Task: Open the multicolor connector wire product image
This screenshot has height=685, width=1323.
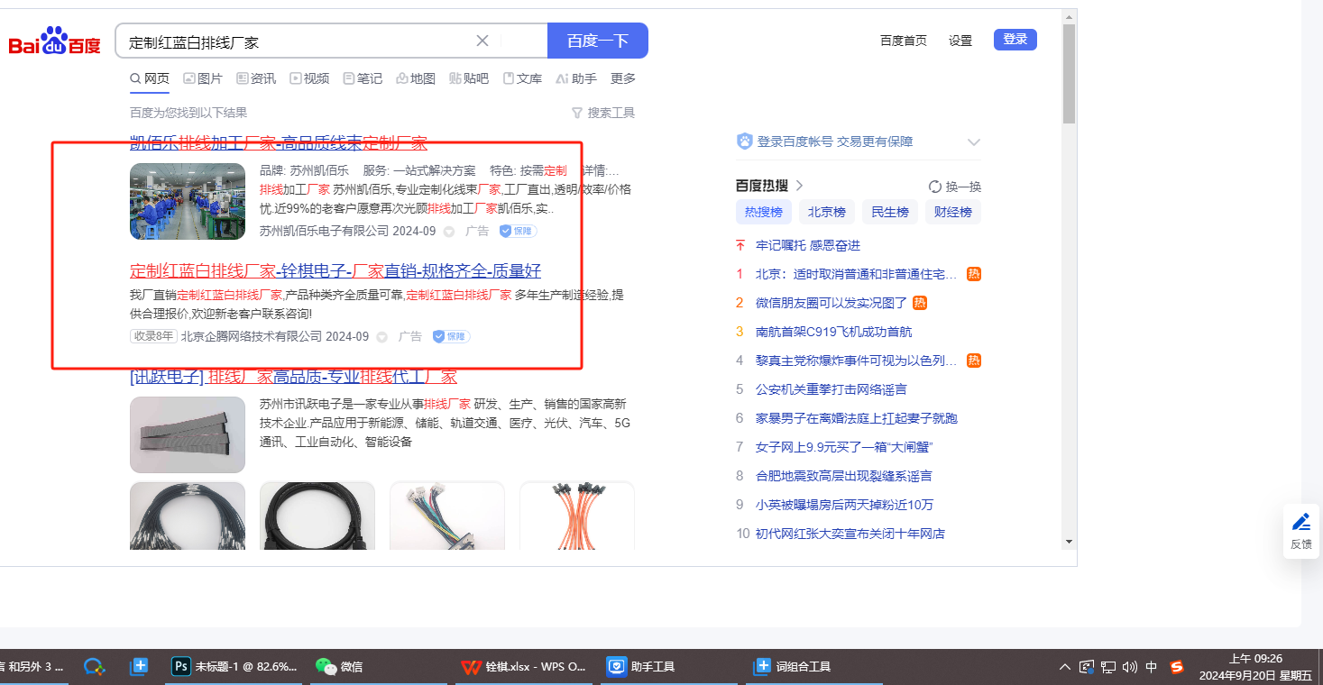Action: point(447,516)
